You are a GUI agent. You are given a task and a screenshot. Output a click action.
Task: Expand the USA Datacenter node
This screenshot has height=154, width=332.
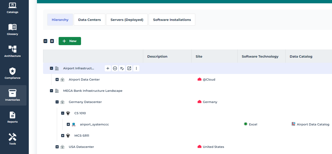point(57,147)
